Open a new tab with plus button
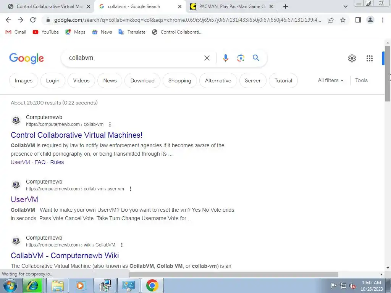391x293 pixels. click(x=286, y=6)
